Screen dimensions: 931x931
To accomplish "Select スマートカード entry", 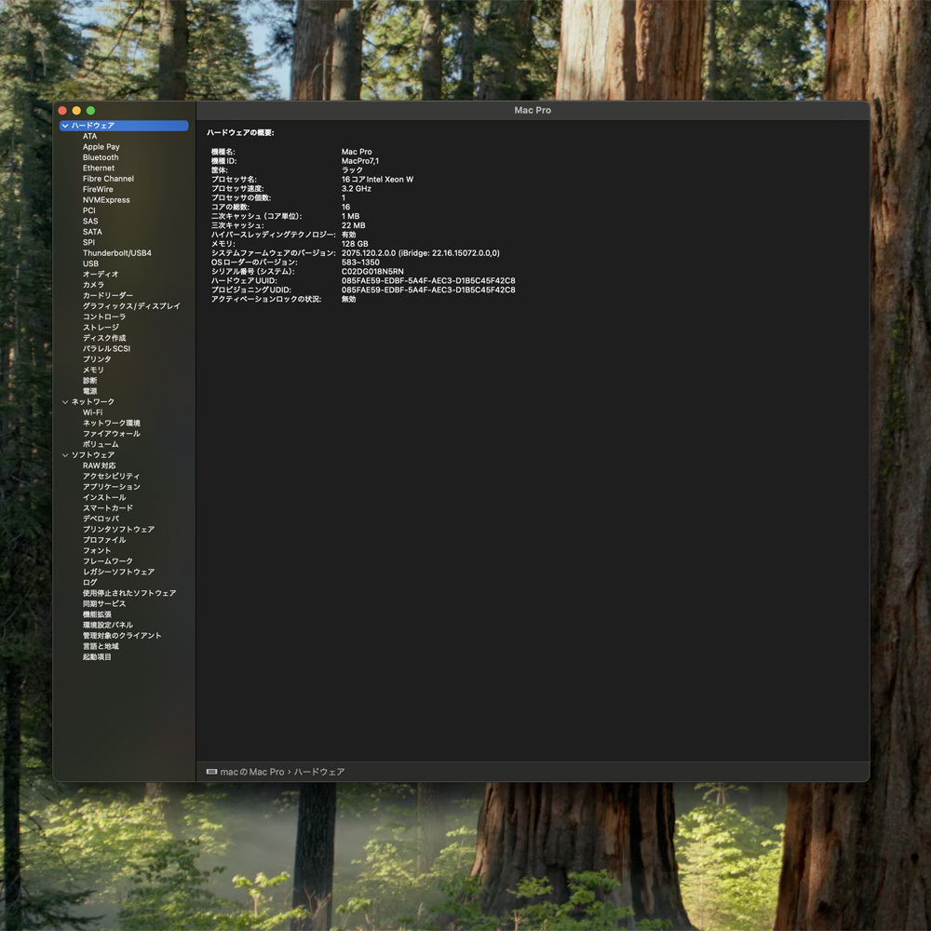I will pos(107,508).
